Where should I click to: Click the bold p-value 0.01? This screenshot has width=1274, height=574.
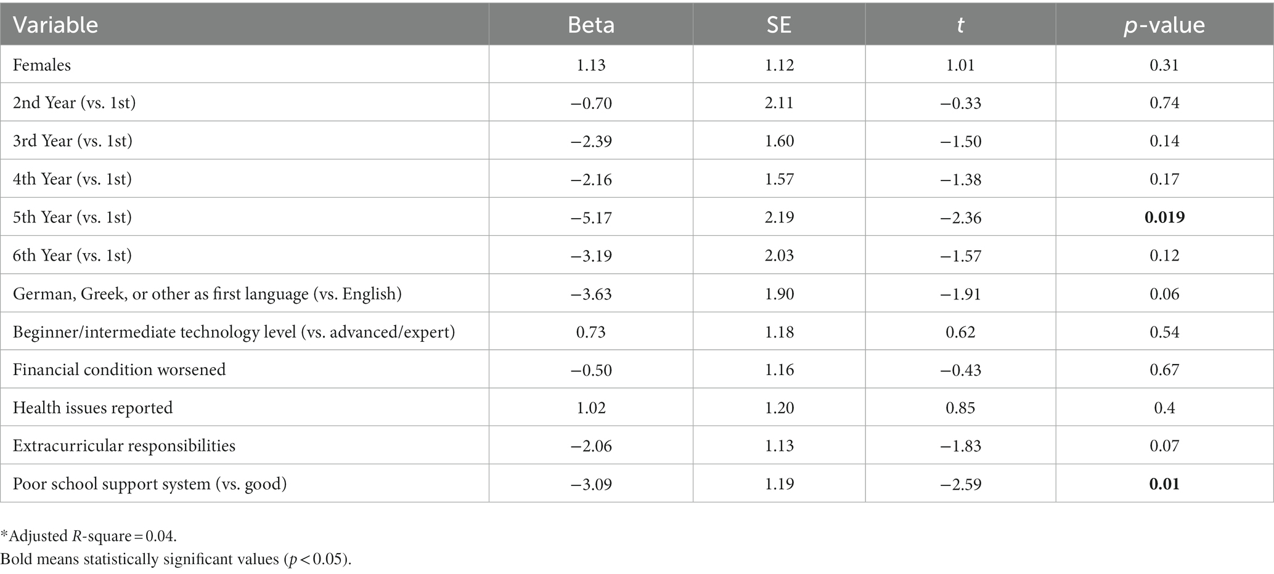(1164, 483)
